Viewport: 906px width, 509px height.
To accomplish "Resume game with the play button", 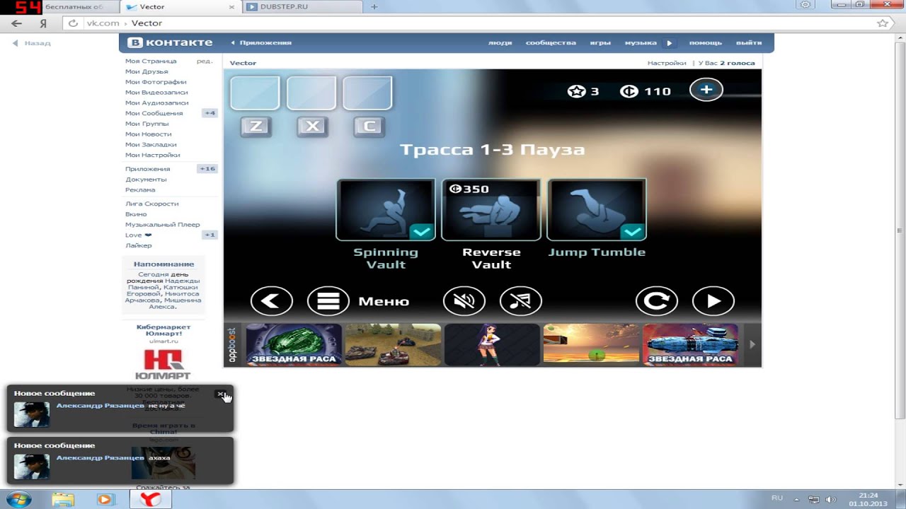I will tap(713, 301).
